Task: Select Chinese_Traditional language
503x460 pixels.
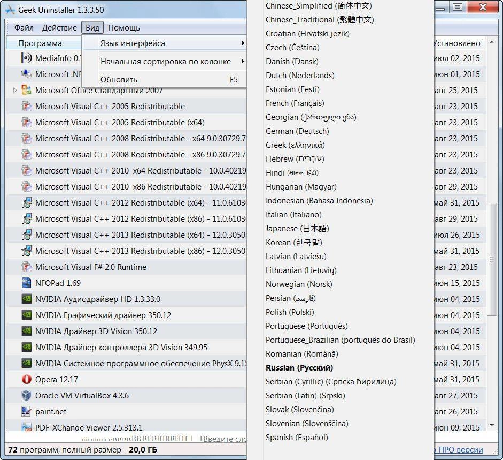Action: [320, 20]
